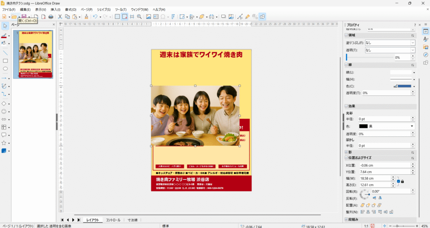This screenshot has width=430, height=228.
Task: Select the Stars and Banners tool
Action: (x=4, y=143)
